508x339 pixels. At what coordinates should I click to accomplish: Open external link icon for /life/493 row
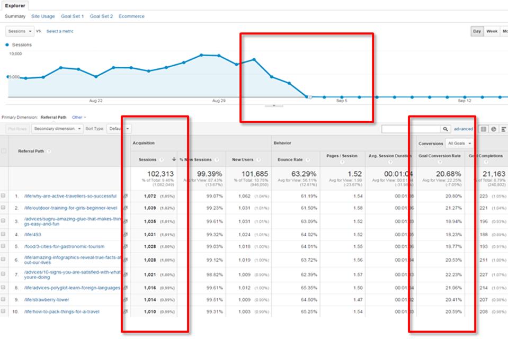click(126, 234)
